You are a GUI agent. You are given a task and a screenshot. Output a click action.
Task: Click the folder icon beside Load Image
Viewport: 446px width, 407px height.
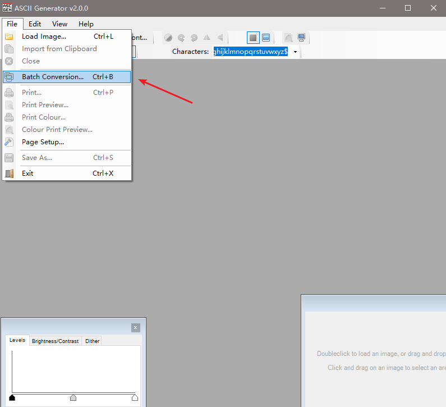click(9, 36)
